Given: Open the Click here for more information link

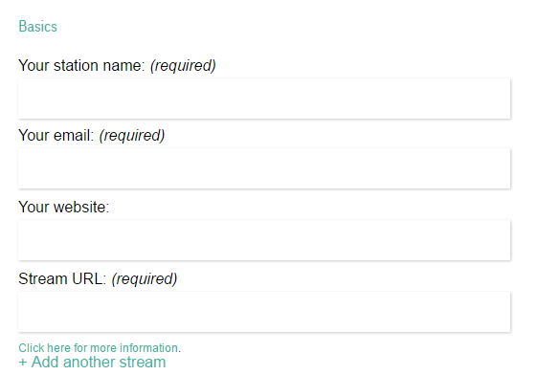Looking at the screenshot, I should click(x=99, y=348).
